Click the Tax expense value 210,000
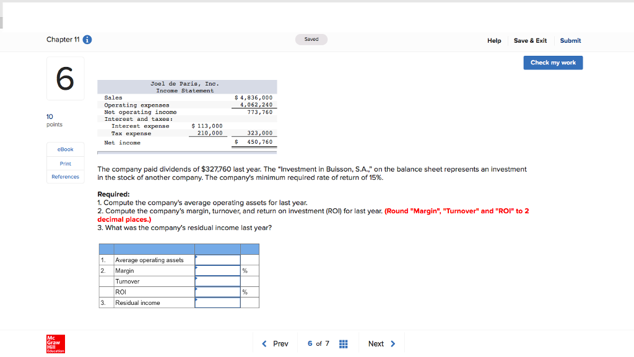This screenshot has height=357, width=634. [210, 133]
